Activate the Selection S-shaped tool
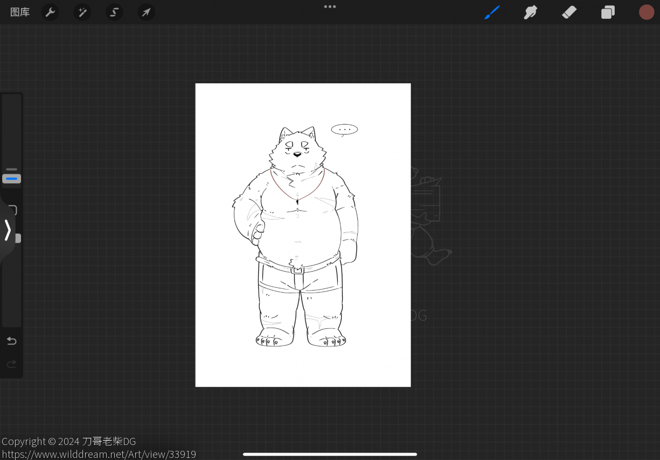The image size is (660, 460). [114, 12]
